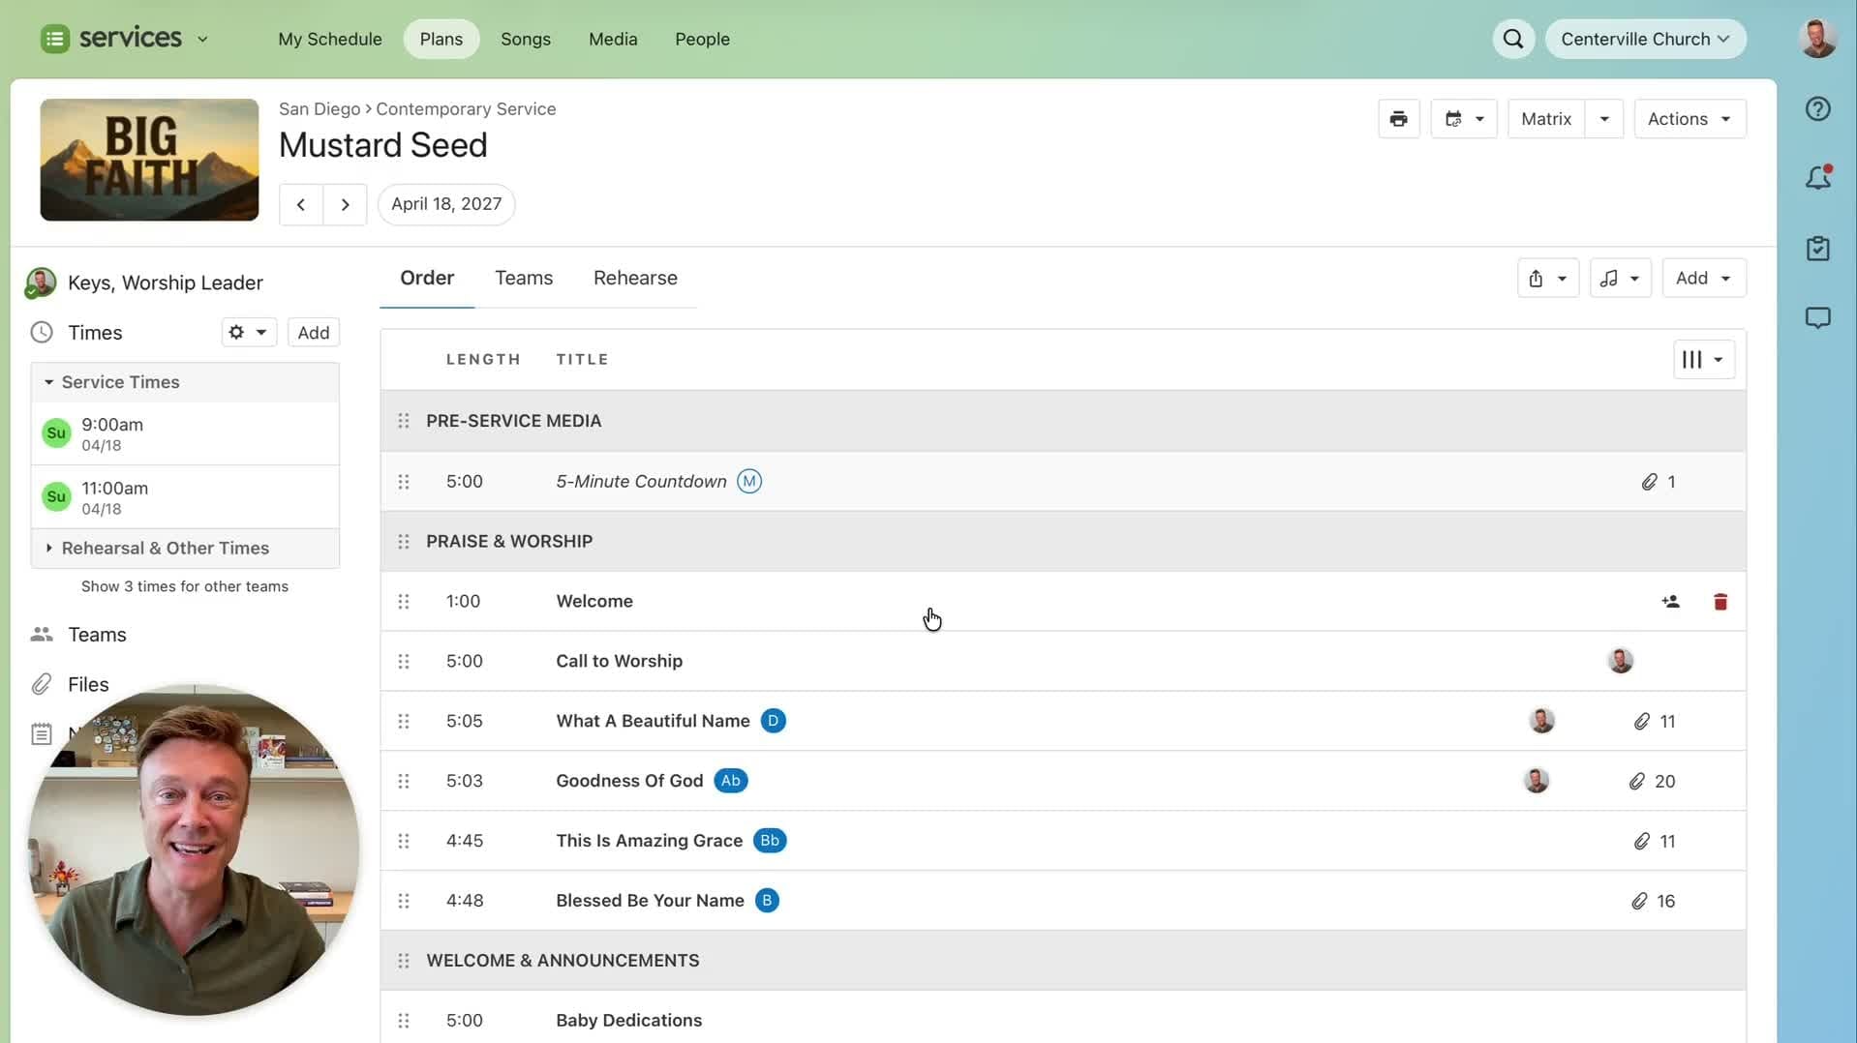Viewport: 1857px width, 1043px height.
Task: Open the Centerville Church organization dropdown
Action: click(x=1645, y=39)
